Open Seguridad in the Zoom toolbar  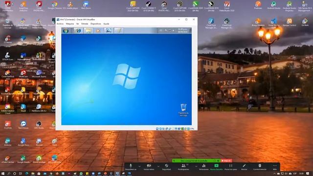pos(166,167)
